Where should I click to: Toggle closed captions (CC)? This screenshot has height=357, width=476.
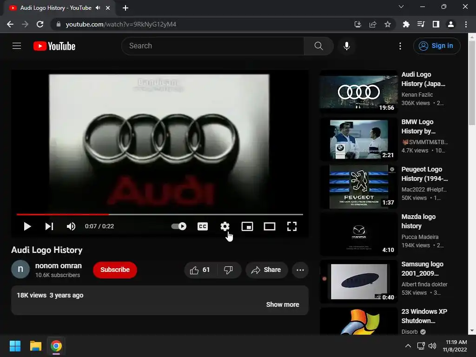point(203,226)
